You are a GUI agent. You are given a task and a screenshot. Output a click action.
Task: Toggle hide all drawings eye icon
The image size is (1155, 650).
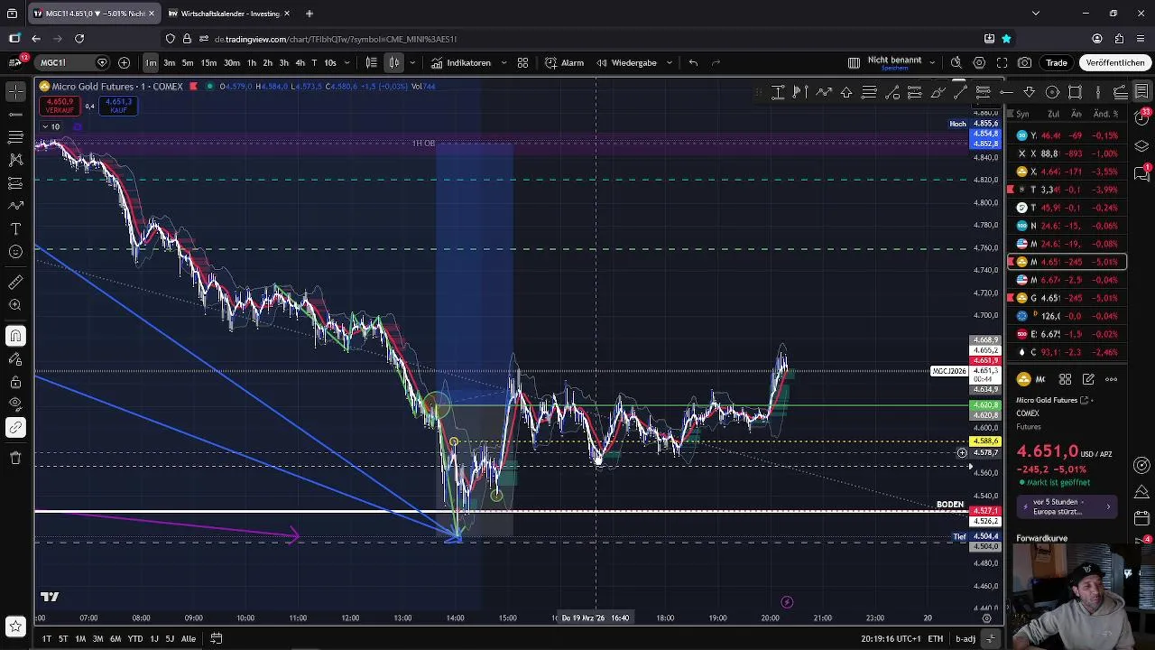point(15,404)
